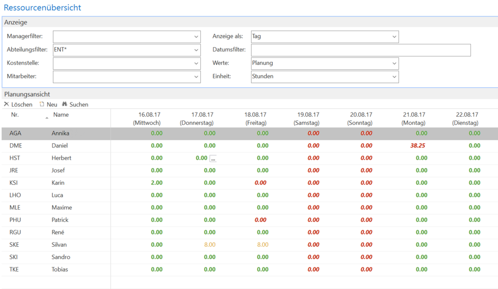Click the Suchen binoculars icon
498x289 pixels.
coord(65,104)
